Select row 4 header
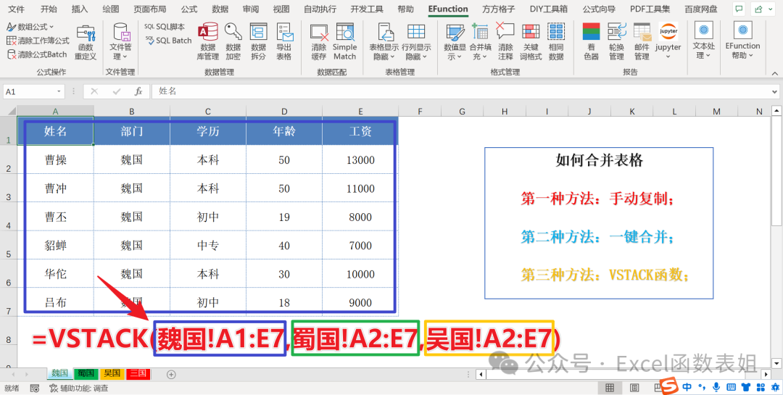Image resolution: width=783 pixels, height=395 pixels. tap(9, 216)
